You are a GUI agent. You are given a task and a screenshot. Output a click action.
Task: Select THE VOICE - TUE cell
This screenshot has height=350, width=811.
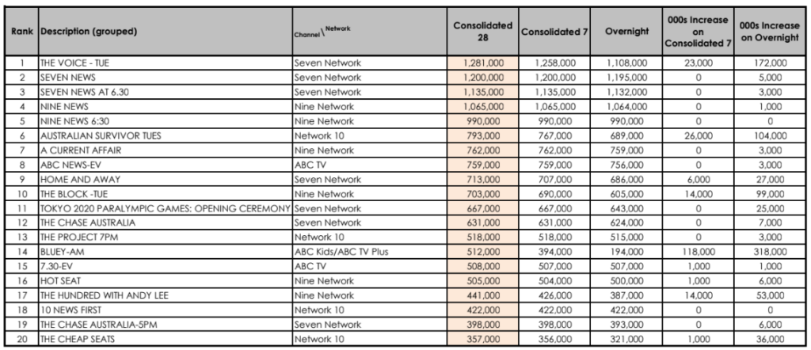165,63
